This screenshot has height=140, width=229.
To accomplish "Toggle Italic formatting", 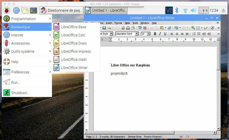I will pyautogui.click(x=160, y=34).
